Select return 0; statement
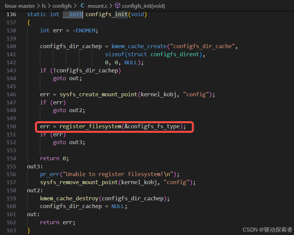This screenshot has width=294, height=235. [x=54, y=159]
